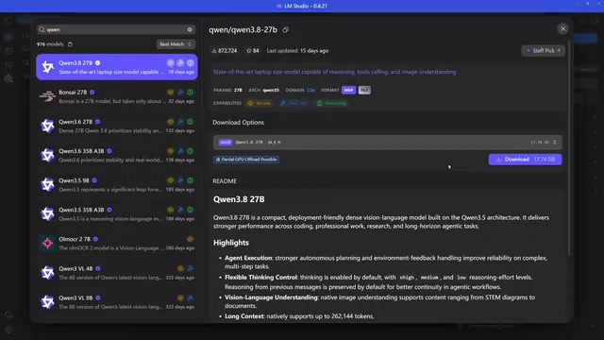Click the State-of-the-art laptop size description text
This screenshot has height=340, width=604.
pos(335,72)
